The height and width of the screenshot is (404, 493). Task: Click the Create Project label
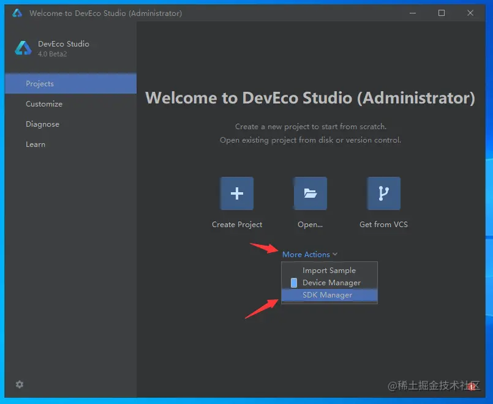[237, 224]
